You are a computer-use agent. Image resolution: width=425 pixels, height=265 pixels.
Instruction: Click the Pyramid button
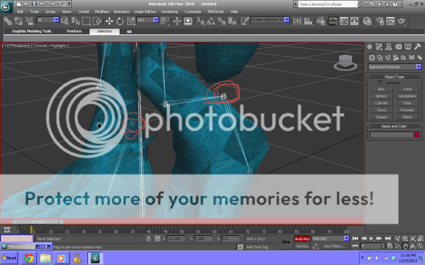coord(407,110)
